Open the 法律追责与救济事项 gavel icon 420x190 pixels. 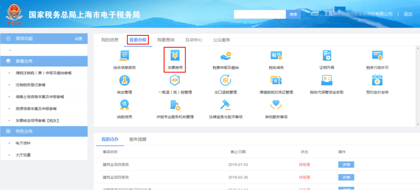pyautogui.click(x=226, y=105)
